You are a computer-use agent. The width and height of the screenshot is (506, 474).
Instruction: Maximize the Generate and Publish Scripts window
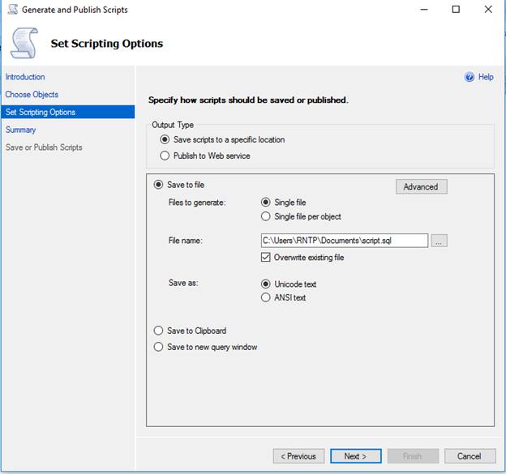point(456,10)
